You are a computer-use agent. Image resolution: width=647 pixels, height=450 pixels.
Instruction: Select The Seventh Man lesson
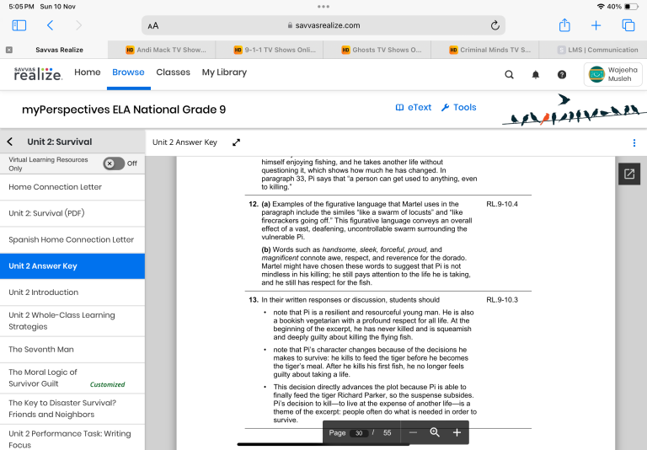tap(41, 349)
